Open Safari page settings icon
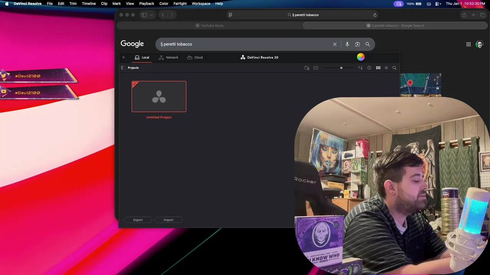The height and width of the screenshot is (275, 490). [x=230, y=15]
